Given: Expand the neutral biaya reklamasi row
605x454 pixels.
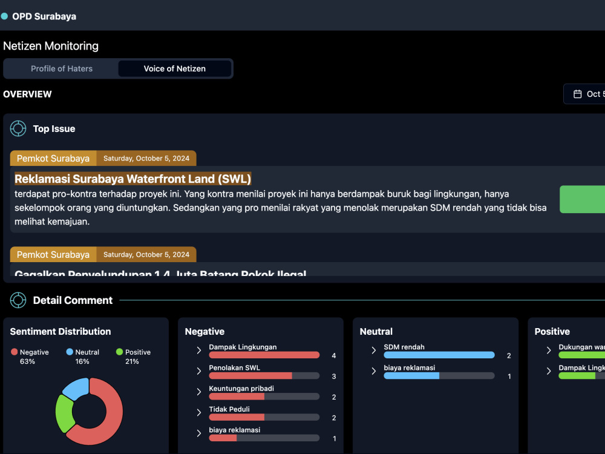Looking at the screenshot, I should [x=373, y=371].
